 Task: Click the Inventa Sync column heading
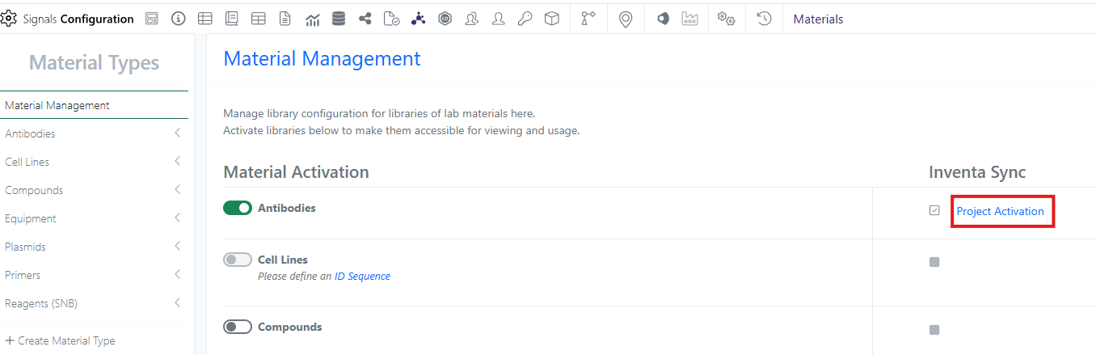(977, 172)
